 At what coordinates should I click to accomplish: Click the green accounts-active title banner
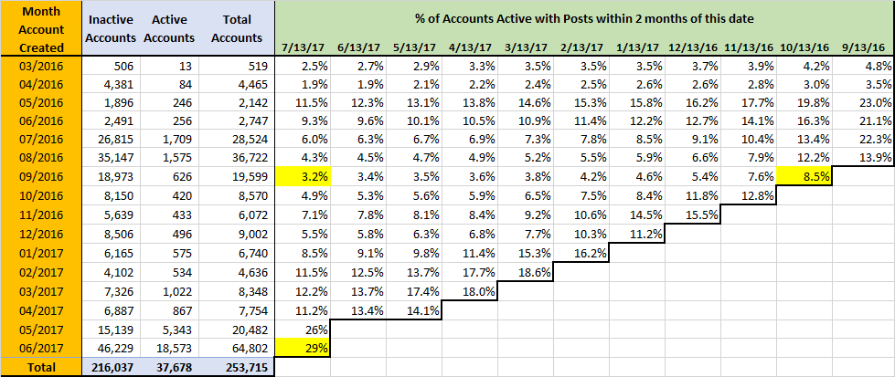coord(585,19)
